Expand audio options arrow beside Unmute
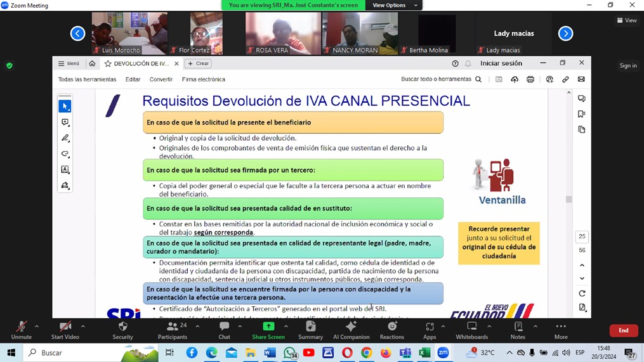 tap(37, 326)
